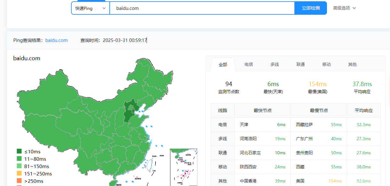Click the >250ms orange legend swatch
This screenshot has height=186, width=390.
(x=19, y=181)
